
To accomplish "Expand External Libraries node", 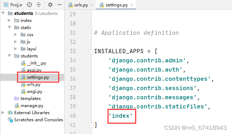I will coord(3,113).
